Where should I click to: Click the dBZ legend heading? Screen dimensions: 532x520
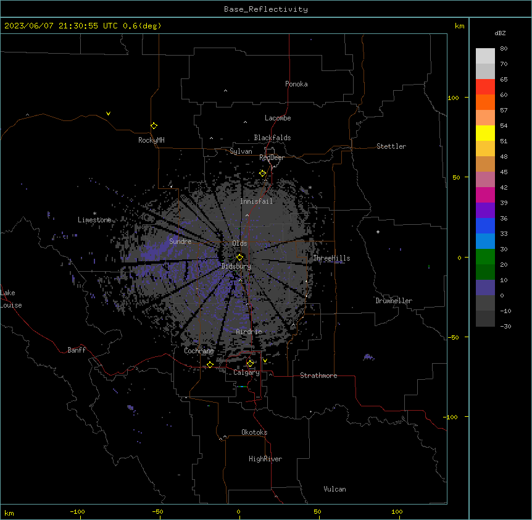coord(500,33)
